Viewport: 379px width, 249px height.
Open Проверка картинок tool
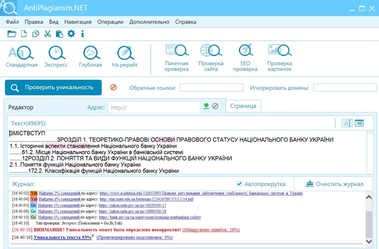[x=280, y=58]
